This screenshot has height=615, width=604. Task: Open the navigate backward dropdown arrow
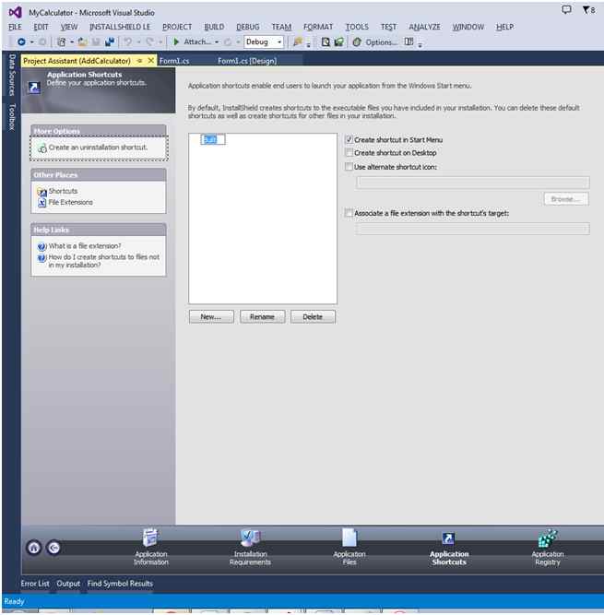(31, 42)
